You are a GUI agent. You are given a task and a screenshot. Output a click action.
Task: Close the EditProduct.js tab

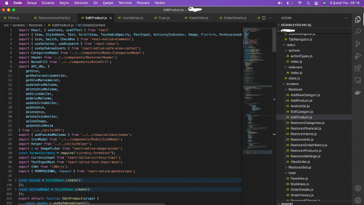(x=110, y=18)
